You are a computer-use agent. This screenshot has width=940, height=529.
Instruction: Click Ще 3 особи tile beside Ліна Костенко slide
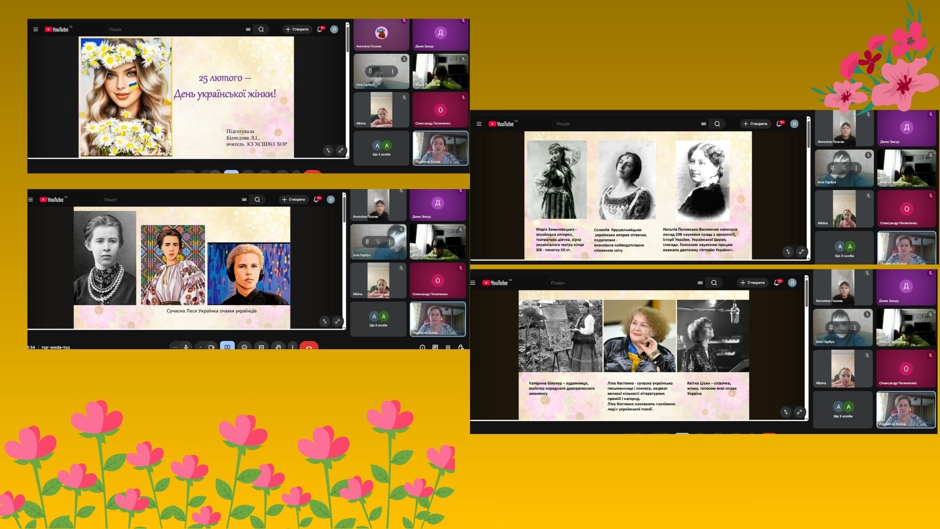point(843,410)
